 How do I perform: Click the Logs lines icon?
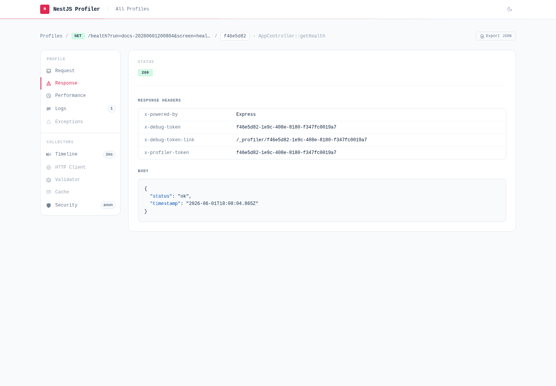[x=49, y=109]
